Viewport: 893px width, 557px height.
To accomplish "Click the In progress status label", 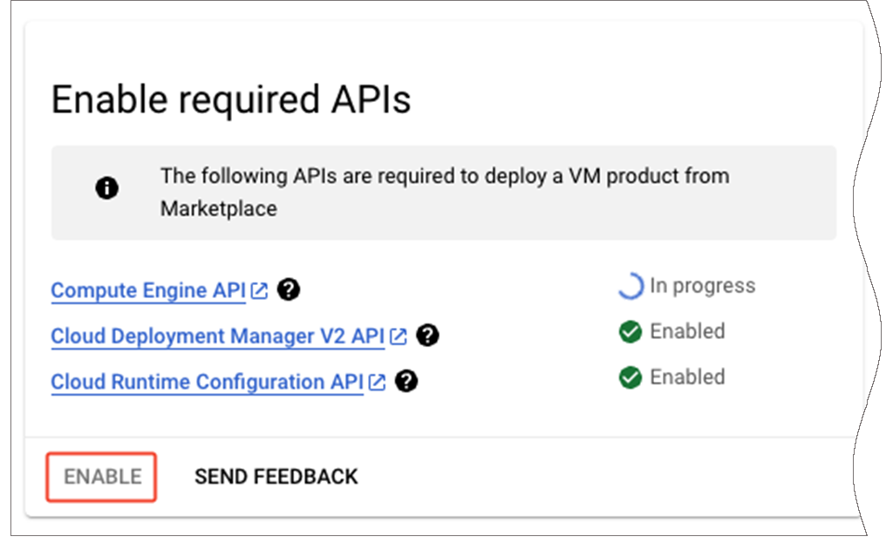I will point(704,285).
